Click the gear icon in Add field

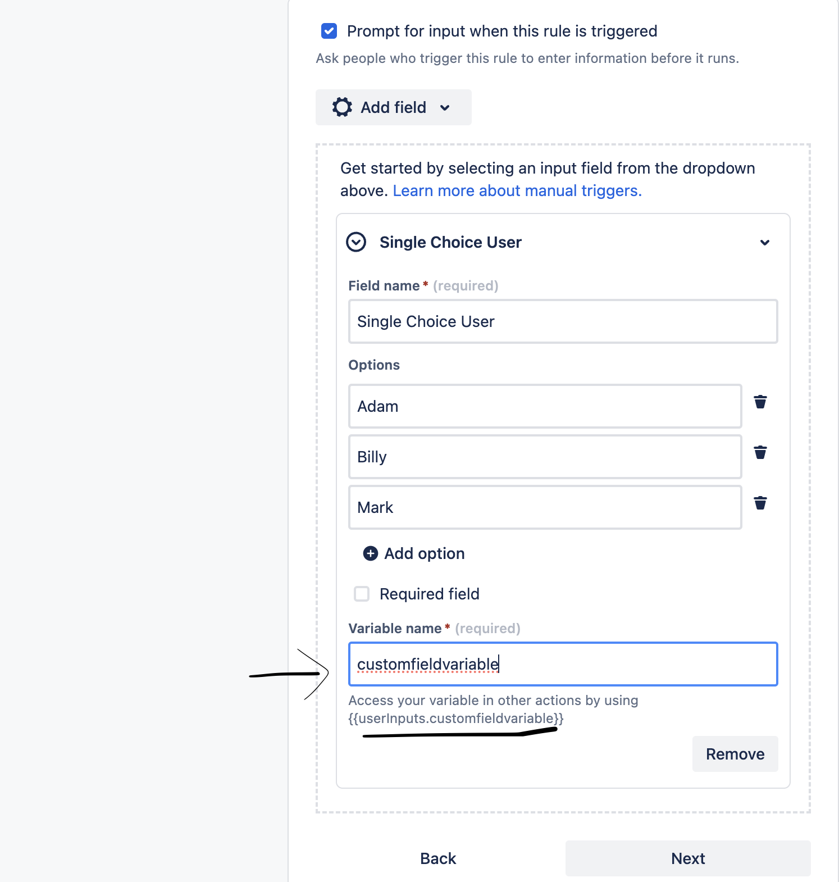click(x=342, y=107)
